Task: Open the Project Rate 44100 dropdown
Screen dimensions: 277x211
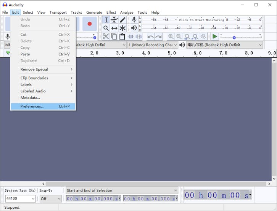Action: coord(21,198)
